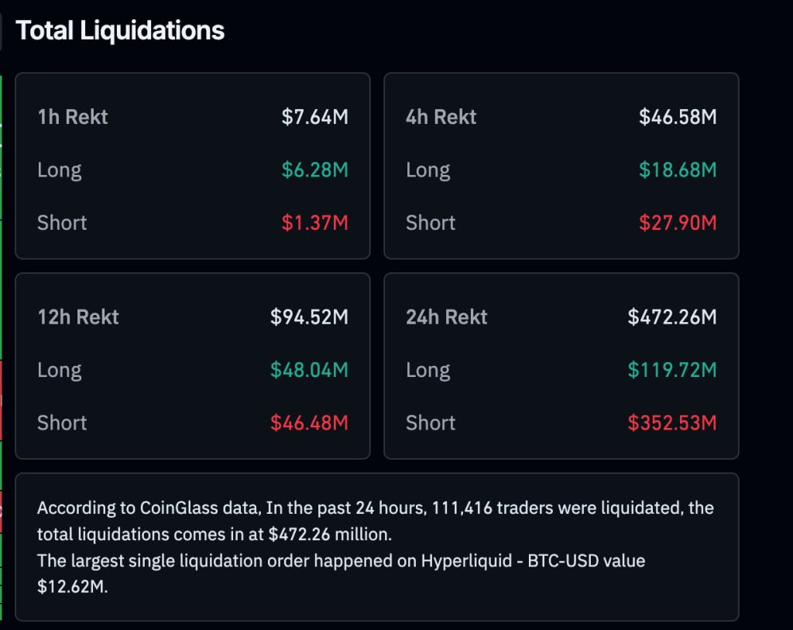Select the 12h Rekt label
The width and height of the screenshot is (793, 630).
78,317
